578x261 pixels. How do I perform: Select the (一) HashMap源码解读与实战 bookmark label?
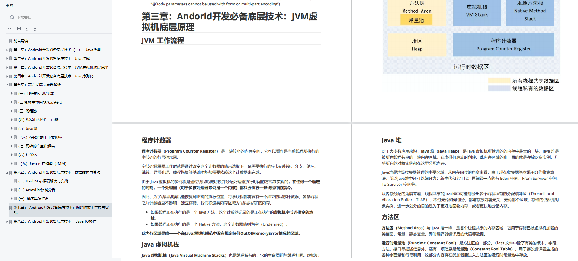point(43,181)
